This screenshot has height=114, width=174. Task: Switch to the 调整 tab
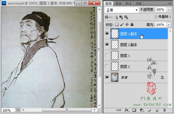[138, 4]
